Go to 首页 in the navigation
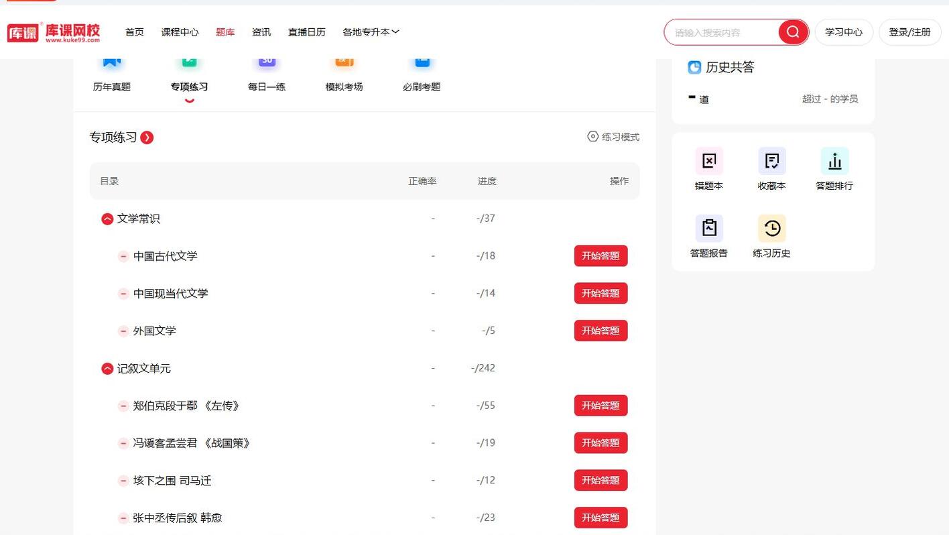The height and width of the screenshot is (535, 949). tap(135, 32)
